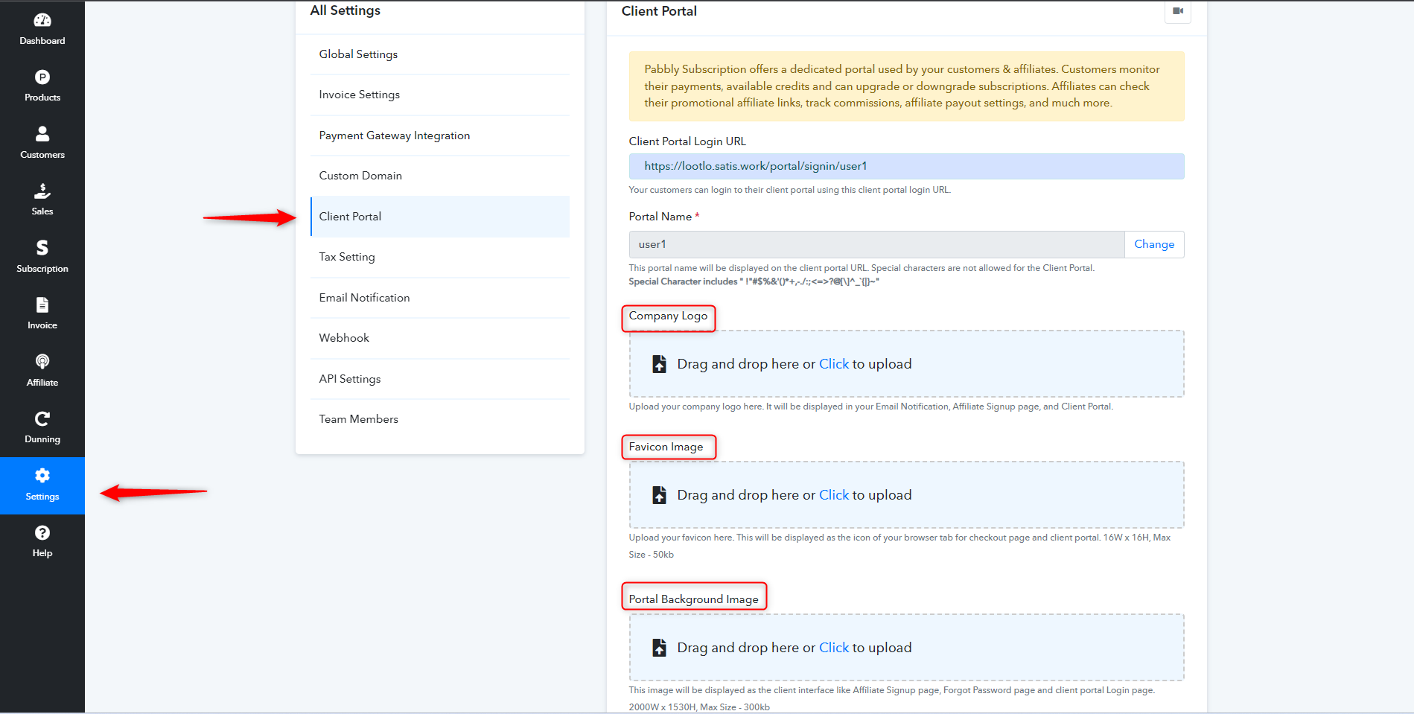Click 'Your customers can login' helper text

pyautogui.click(x=789, y=190)
